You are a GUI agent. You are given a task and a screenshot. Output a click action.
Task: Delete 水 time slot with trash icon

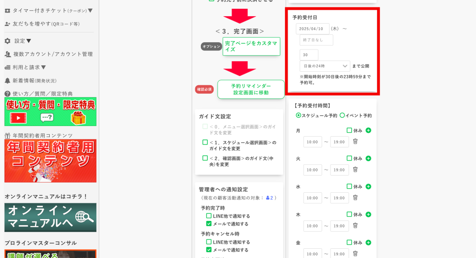(x=356, y=197)
